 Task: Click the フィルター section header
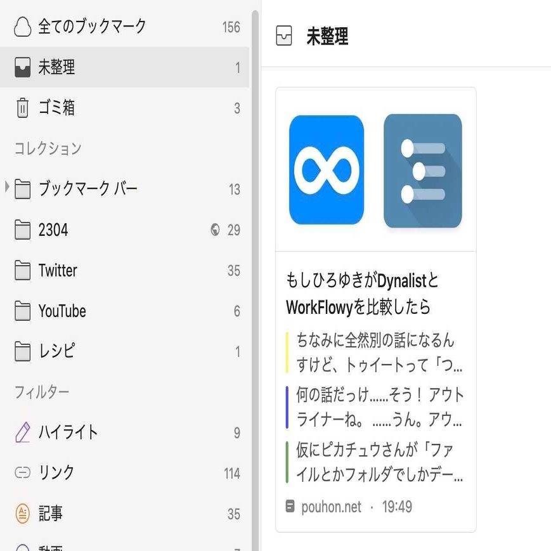click(x=42, y=392)
